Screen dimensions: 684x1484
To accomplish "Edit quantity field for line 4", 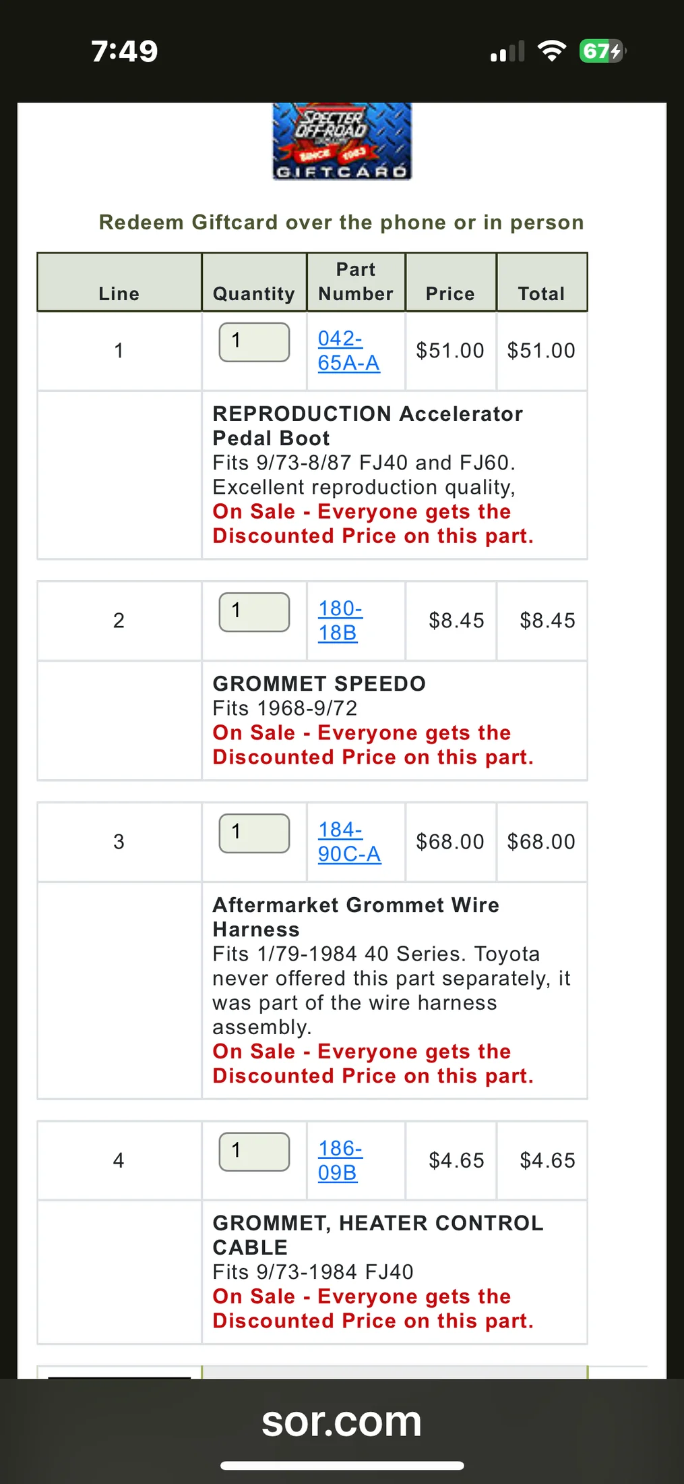I will [254, 1151].
